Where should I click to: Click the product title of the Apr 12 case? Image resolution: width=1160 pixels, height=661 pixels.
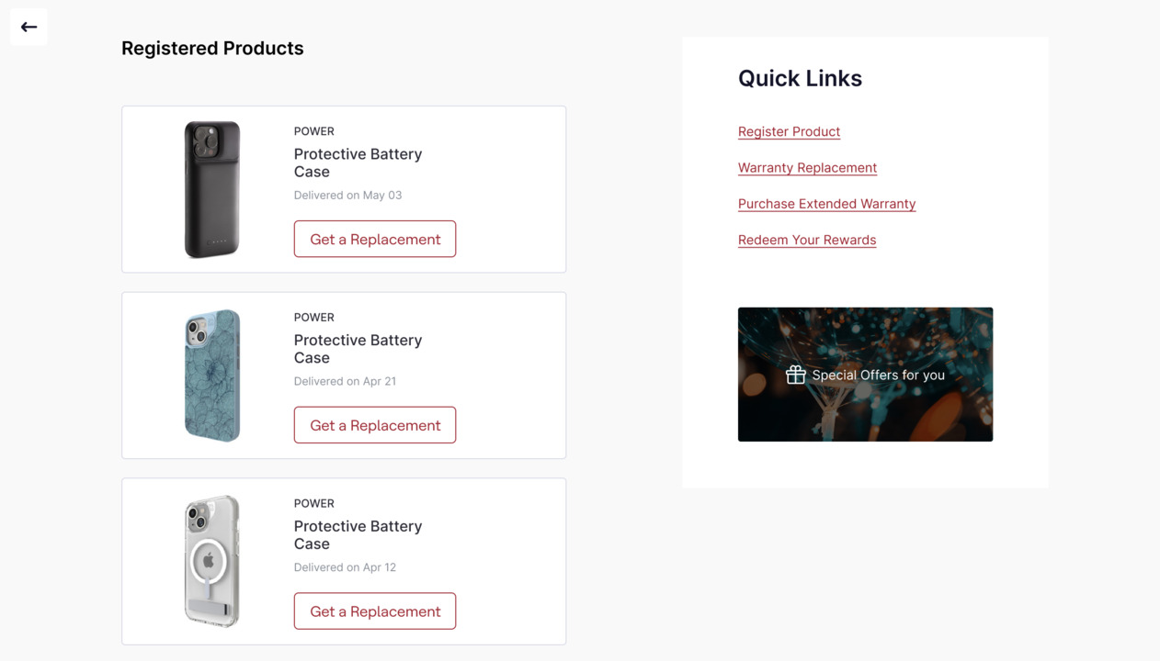[358, 534]
